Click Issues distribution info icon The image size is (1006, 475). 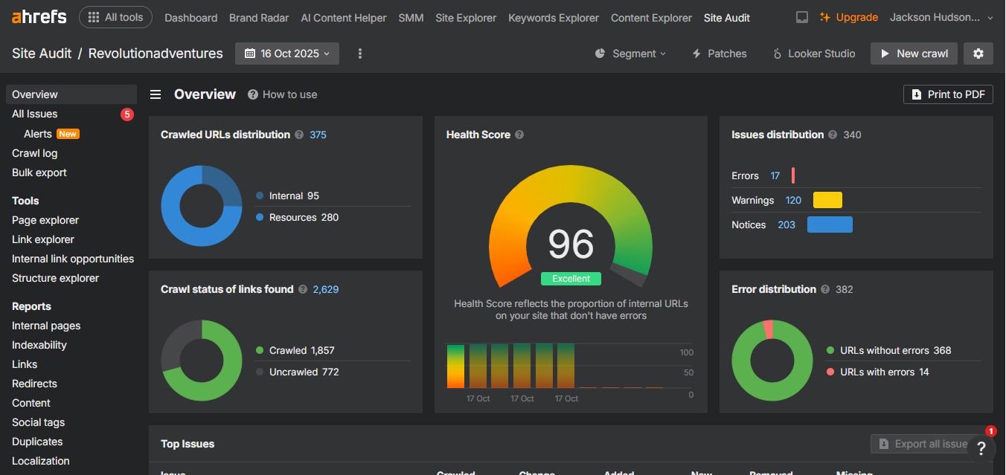click(x=833, y=135)
